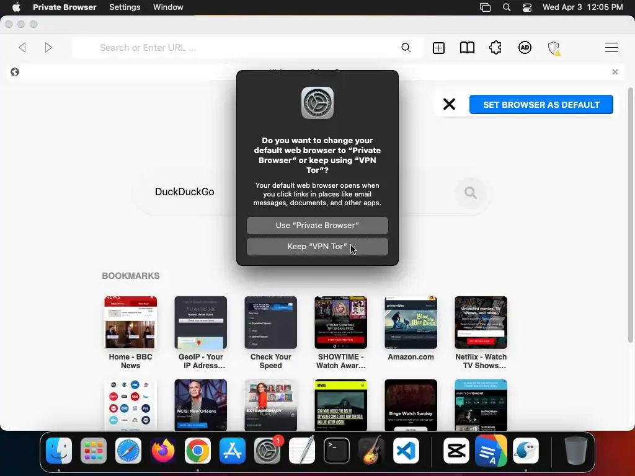This screenshot has height=476, width=635.
Task: Open Safari from the Dock
Action: (x=128, y=451)
